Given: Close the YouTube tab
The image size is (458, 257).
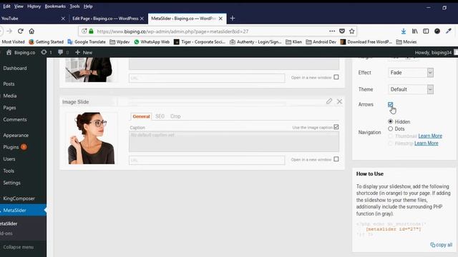Looking at the screenshot, I should pos(63,19).
